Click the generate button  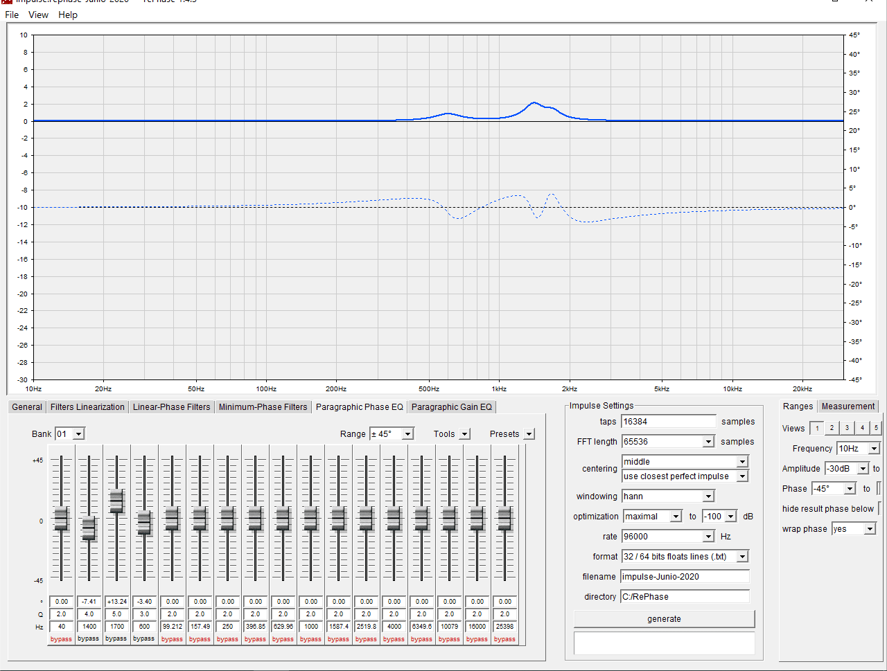click(x=664, y=619)
